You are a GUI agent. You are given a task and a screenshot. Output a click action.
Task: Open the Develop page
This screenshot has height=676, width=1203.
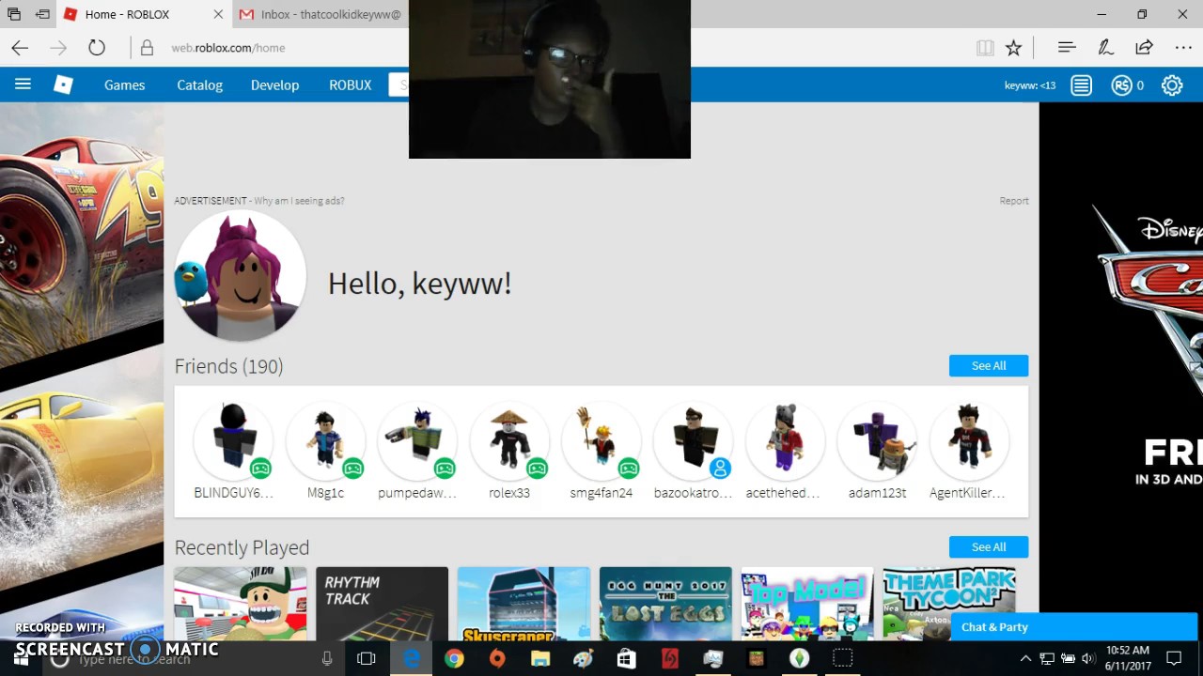(274, 84)
